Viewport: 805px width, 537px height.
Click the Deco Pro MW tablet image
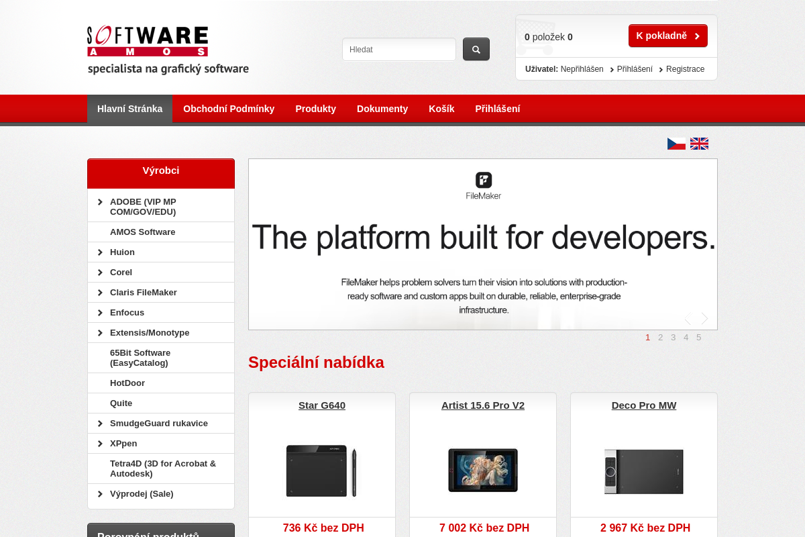click(644, 471)
